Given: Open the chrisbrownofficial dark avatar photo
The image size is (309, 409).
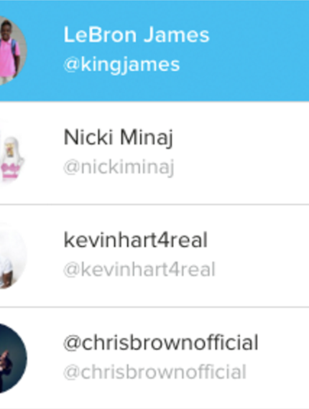Looking at the screenshot, I should click(12, 358).
